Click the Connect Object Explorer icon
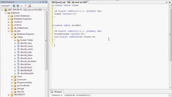 pyautogui.click(x=14, y=6)
